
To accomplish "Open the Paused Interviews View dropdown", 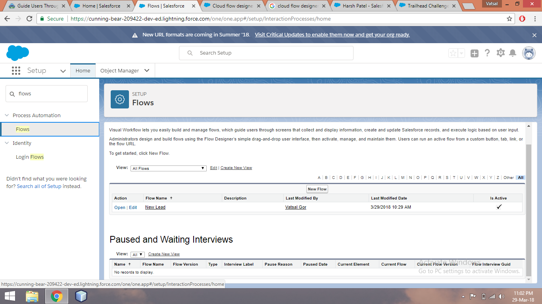I will click(138, 255).
